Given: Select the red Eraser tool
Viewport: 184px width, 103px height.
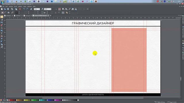Looking at the screenshot, I should point(2,25).
